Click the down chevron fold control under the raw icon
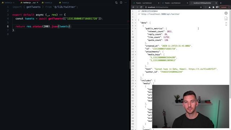The width and height of the screenshot is (231, 130). point(226,25)
